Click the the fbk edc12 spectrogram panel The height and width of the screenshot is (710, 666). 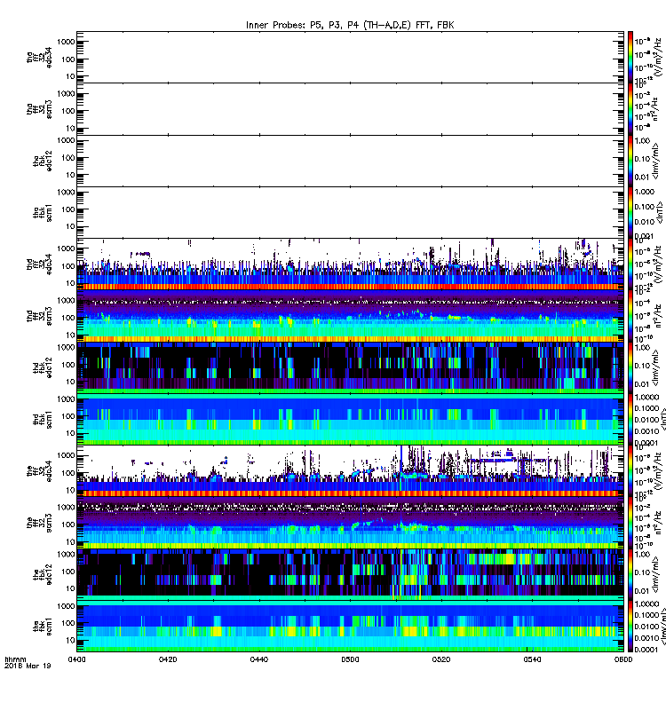click(x=350, y=574)
